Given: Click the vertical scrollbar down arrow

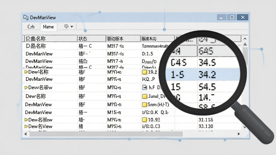Looking at the screenshot, I should (245, 127).
